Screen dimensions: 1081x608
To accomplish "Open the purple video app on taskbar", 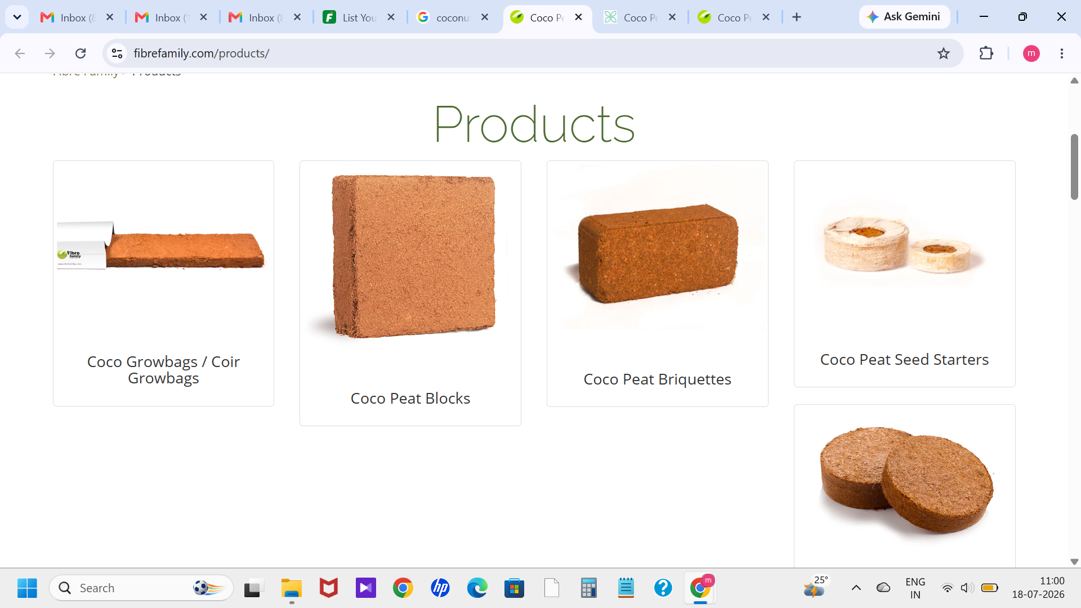I will pos(366,588).
